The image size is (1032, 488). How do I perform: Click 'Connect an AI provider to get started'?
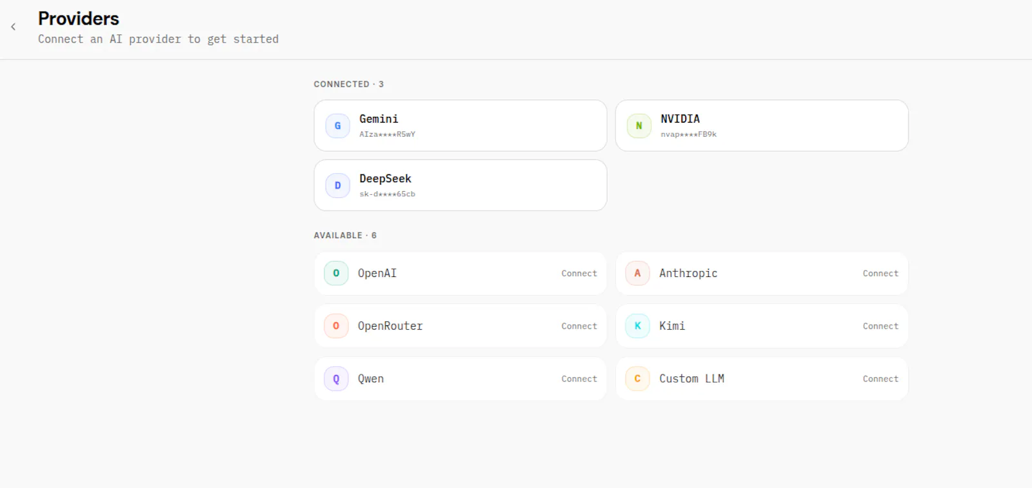click(158, 39)
